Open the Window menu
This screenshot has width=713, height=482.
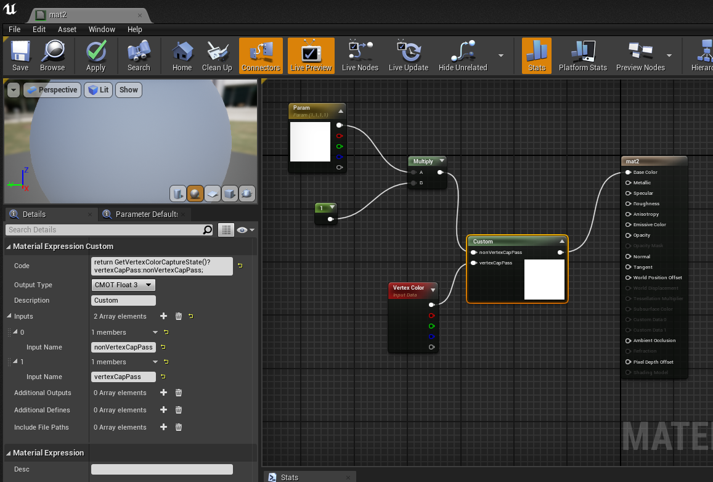pyautogui.click(x=102, y=29)
